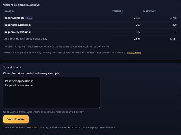
Task: Click the All domains total row label
Action: click(26, 39)
